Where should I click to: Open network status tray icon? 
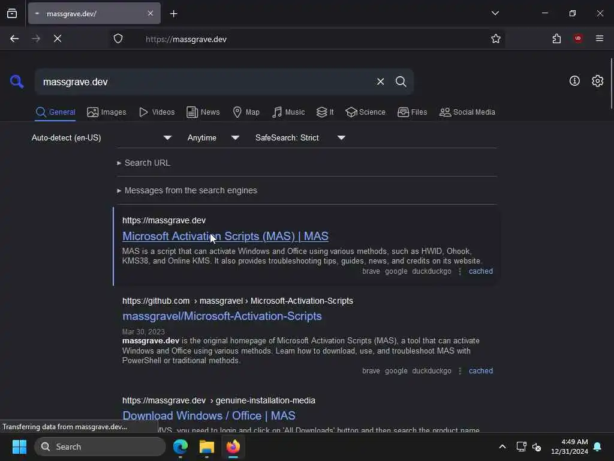pos(521,447)
